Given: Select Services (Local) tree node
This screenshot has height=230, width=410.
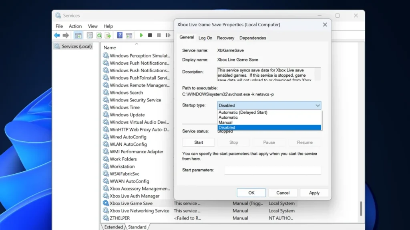Looking at the screenshot, I should click(73, 46).
